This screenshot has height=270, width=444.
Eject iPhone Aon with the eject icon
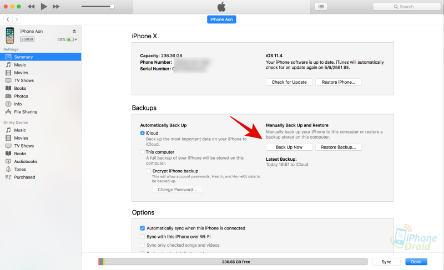(x=74, y=31)
